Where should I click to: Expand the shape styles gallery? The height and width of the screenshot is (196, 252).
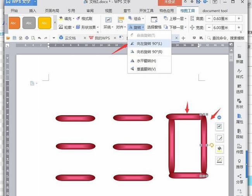point(55,23)
